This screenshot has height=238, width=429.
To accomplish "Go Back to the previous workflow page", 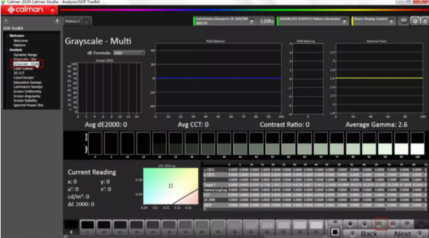I will [365, 234].
